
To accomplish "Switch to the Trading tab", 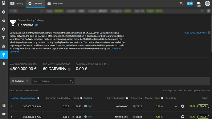I will (17, 4).
